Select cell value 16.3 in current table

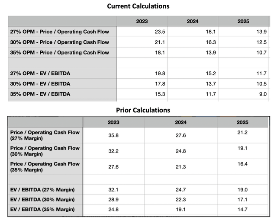point(211,42)
